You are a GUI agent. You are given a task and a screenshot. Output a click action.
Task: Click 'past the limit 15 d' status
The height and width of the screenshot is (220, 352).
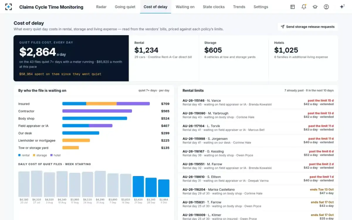tap(321, 101)
